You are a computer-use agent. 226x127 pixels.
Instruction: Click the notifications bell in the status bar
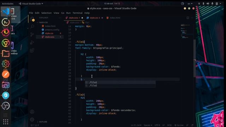click(192, 125)
